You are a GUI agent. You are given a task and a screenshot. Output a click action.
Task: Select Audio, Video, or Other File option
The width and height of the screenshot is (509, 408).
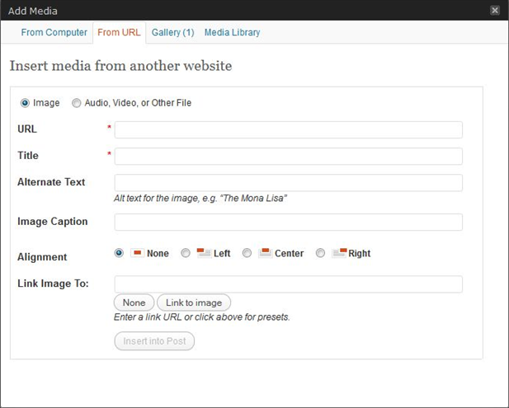pos(76,103)
